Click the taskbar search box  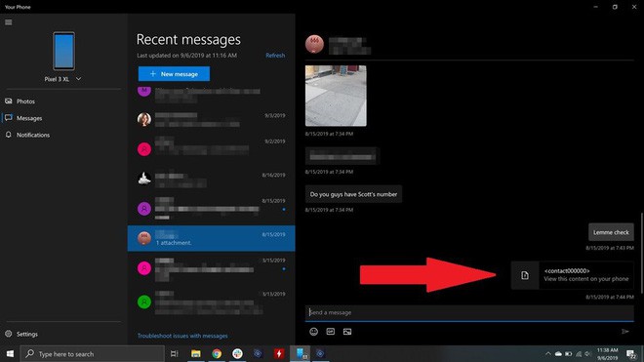(93, 354)
